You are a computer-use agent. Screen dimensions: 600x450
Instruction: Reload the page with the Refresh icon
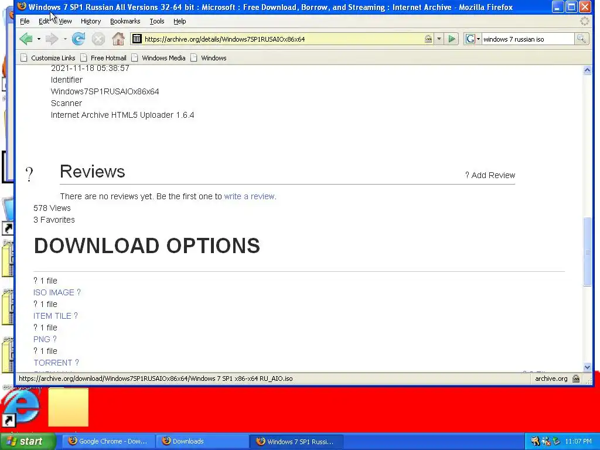(79, 39)
